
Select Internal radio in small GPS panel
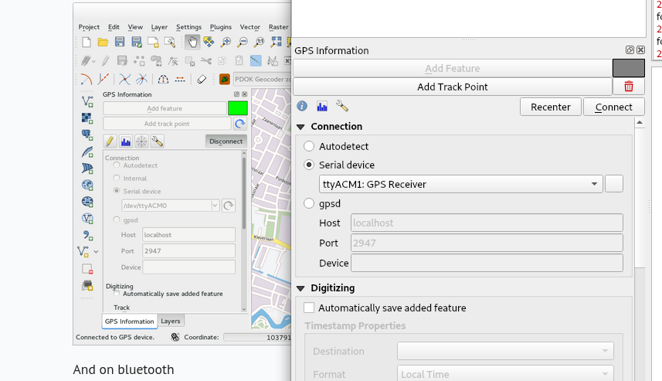pos(117,179)
